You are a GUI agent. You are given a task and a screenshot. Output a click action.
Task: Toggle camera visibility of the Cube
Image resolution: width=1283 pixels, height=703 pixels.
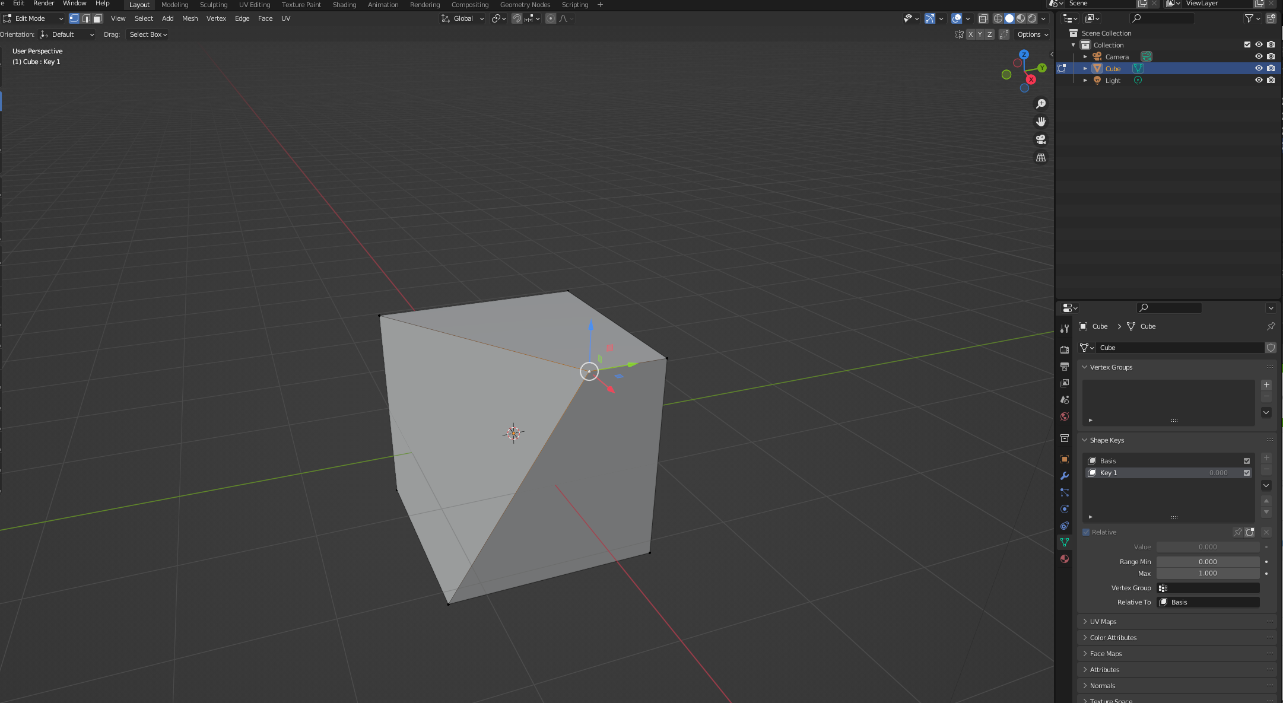(1271, 68)
